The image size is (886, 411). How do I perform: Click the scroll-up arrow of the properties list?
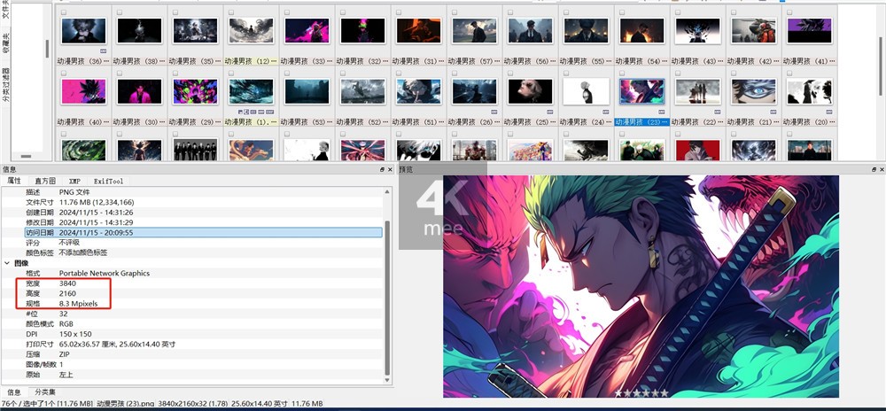coord(387,191)
